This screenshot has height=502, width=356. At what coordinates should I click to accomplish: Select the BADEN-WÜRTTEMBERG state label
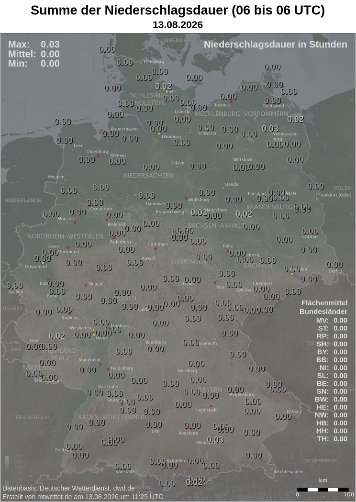coord(113,417)
